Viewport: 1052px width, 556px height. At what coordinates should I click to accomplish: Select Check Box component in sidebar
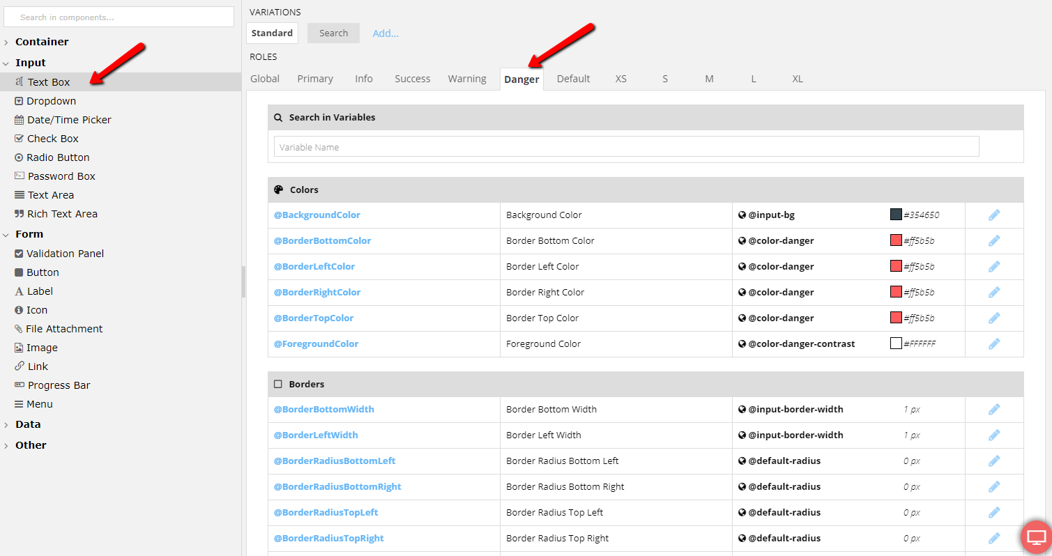point(52,139)
